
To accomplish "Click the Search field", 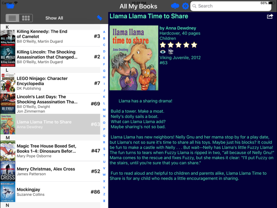I will [x=231, y=6].
